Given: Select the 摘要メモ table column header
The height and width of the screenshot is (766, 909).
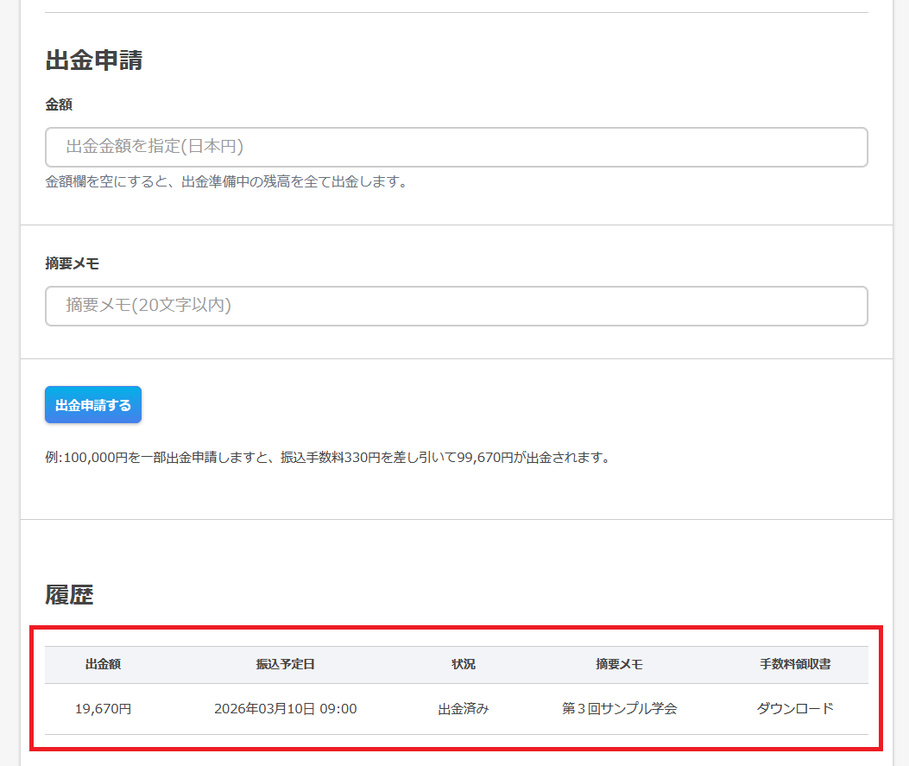Looking at the screenshot, I should (x=619, y=664).
